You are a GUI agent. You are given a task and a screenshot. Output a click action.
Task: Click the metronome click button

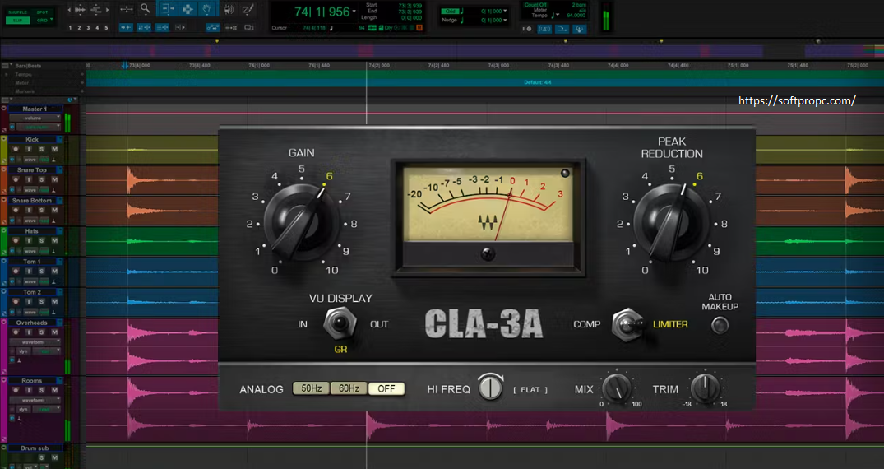tap(544, 29)
